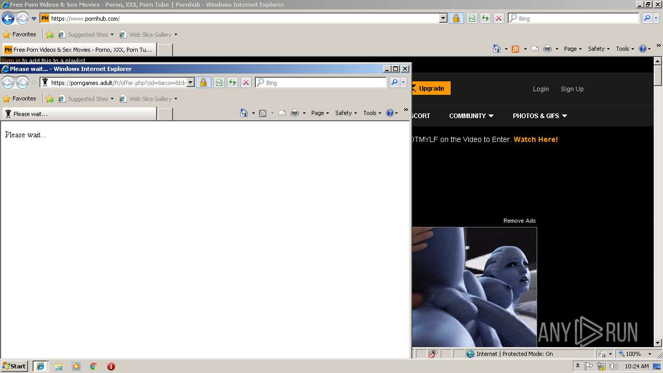Click Feeds icon in main window command bar
The height and width of the screenshot is (373, 663).
(x=515, y=49)
